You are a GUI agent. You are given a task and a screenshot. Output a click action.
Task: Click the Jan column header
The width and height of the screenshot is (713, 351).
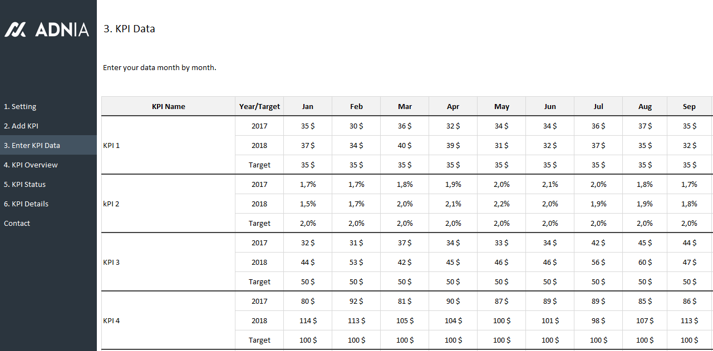click(x=308, y=107)
